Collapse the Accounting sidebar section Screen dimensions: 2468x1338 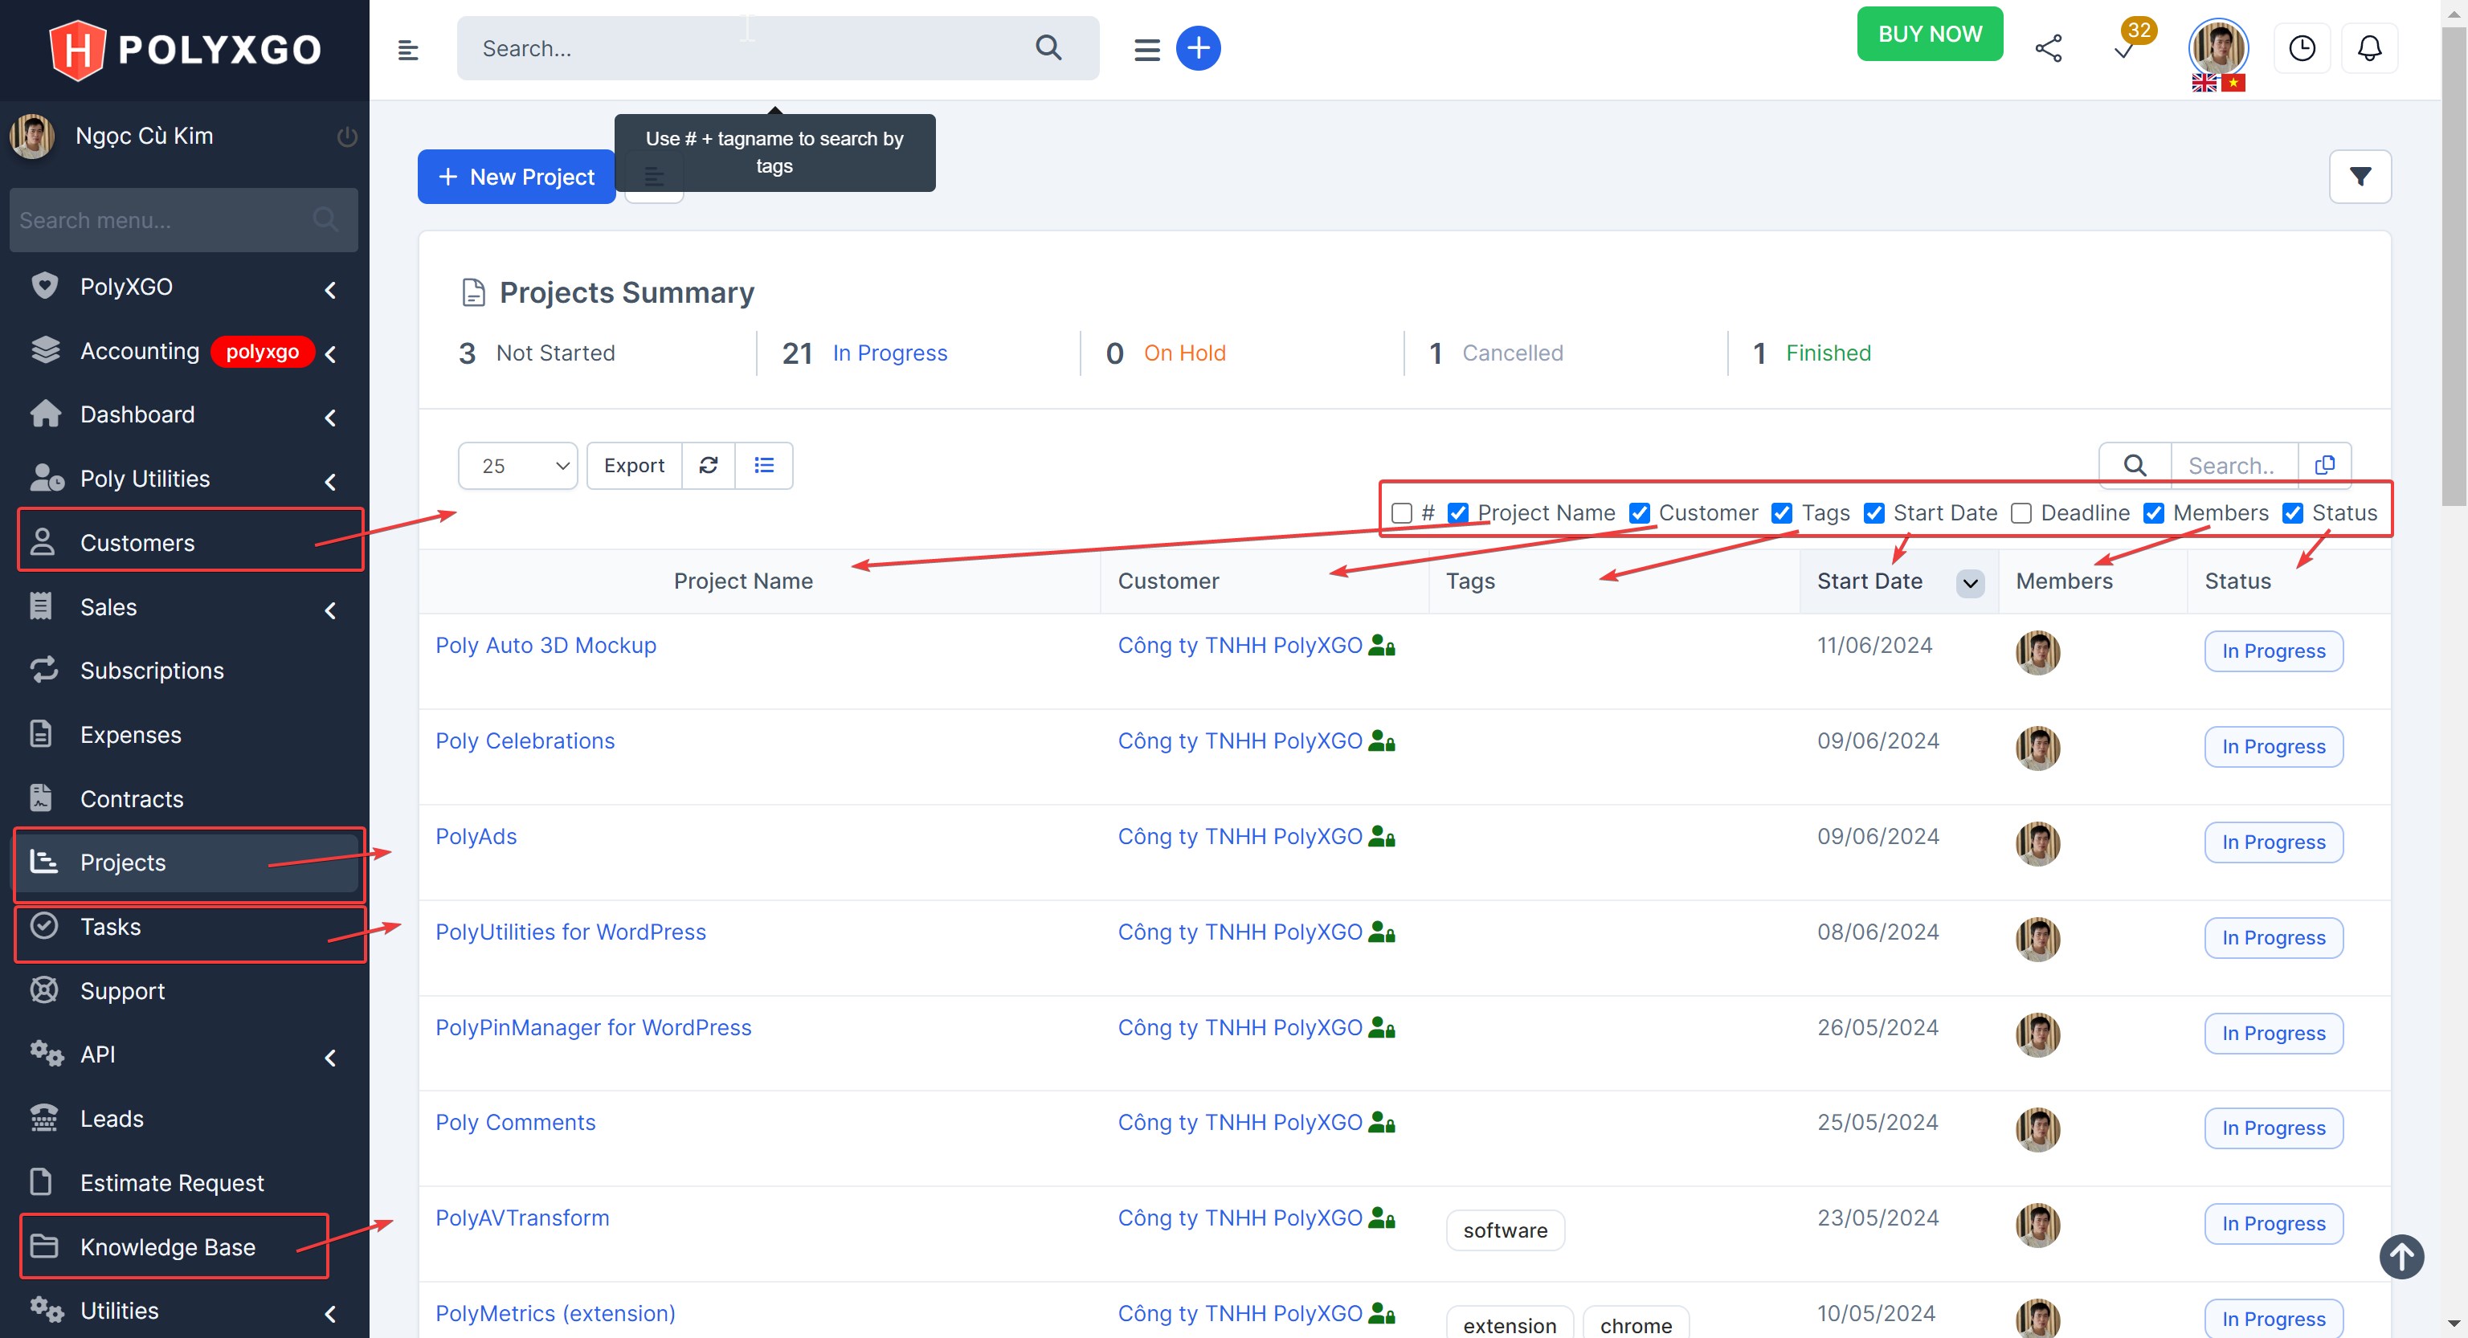tap(329, 353)
